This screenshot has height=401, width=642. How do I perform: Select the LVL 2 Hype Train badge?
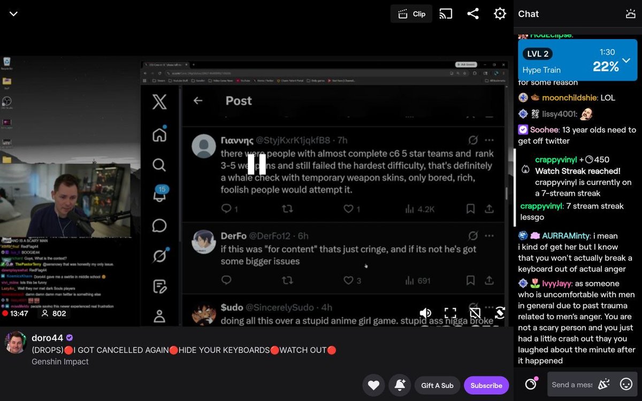coord(538,54)
